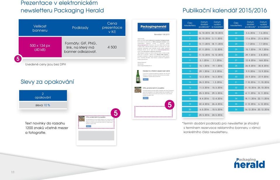Click the 'Formáty: GIF, PNG' description cell
This screenshot has height=180, width=280.
(80, 47)
